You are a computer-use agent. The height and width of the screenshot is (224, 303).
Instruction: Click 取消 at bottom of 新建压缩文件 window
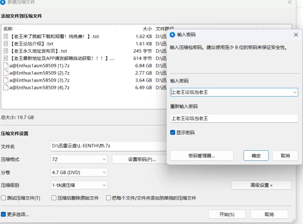coord(269,214)
